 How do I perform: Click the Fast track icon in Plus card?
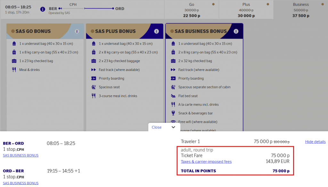point(94,70)
